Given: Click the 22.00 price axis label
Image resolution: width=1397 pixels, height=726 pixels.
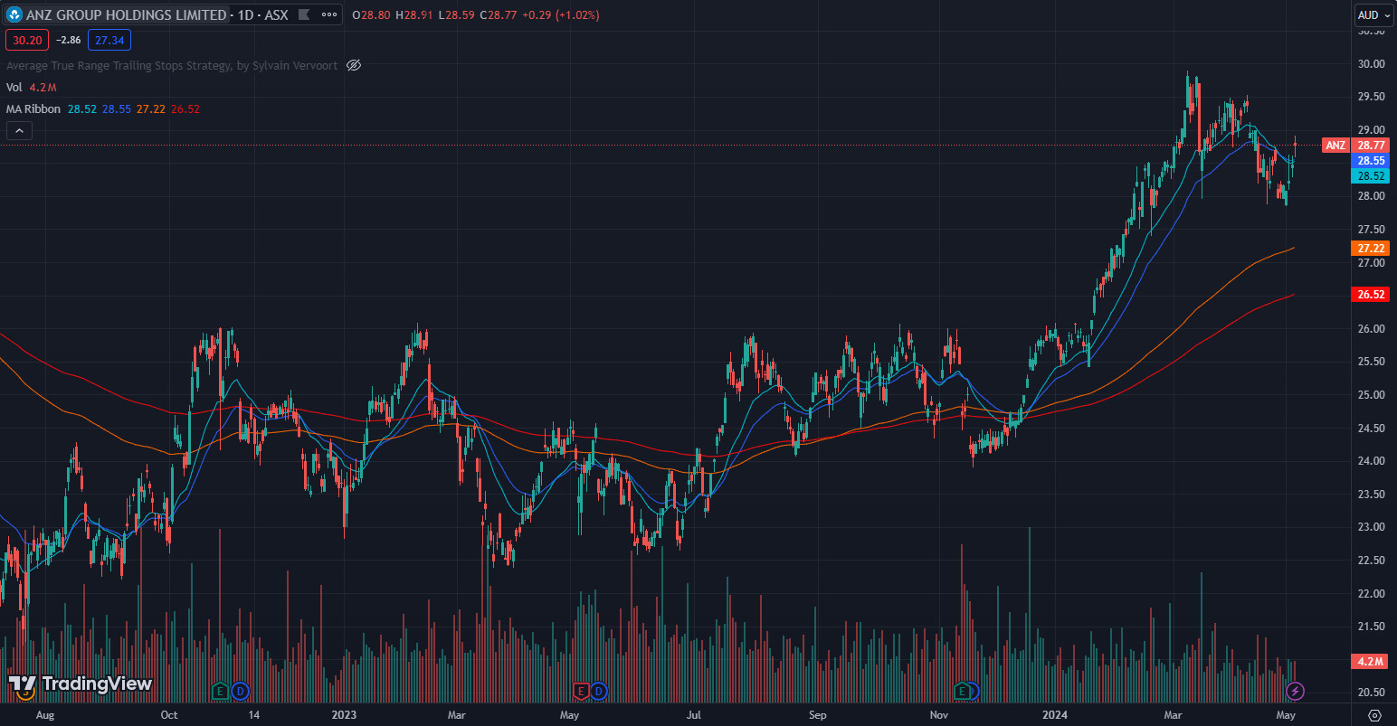Looking at the screenshot, I should [x=1371, y=593].
